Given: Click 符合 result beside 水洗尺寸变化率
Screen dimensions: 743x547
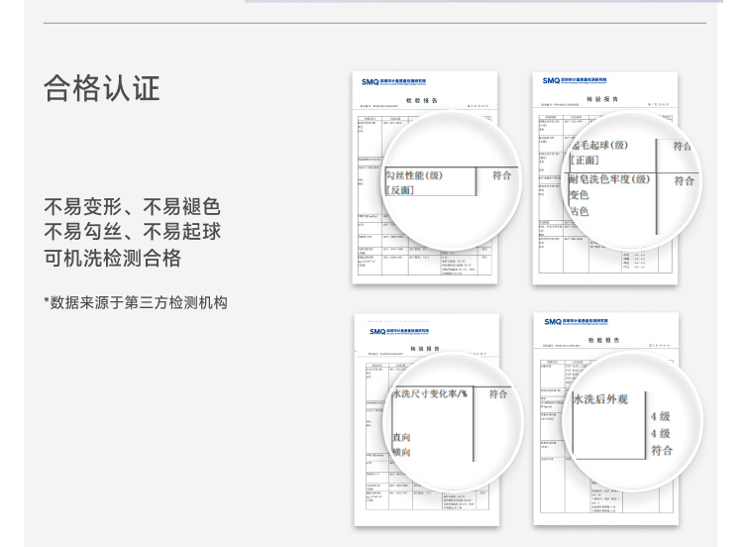Looking at the screenshot, I should pyautogui.click(x=498, y=393).
